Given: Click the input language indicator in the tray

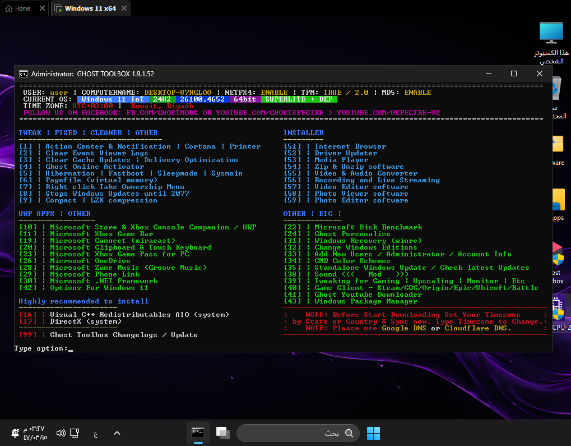Looking at the screenshot, I should pyautogui.click(x=95, y=434).
